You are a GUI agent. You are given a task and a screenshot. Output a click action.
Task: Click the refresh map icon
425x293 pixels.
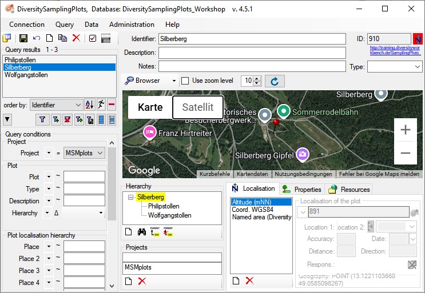click(x=274, y=81)
